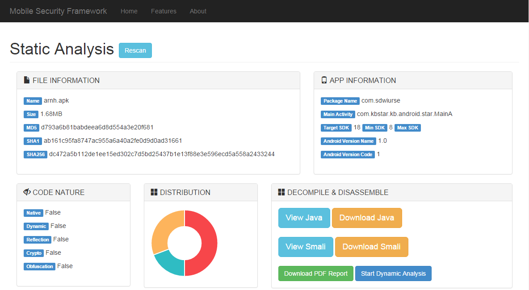Click the DECOMPILE & DISASSEMBLE panel title
Viewport: 529px width, 290px height.
coord(338,192)
